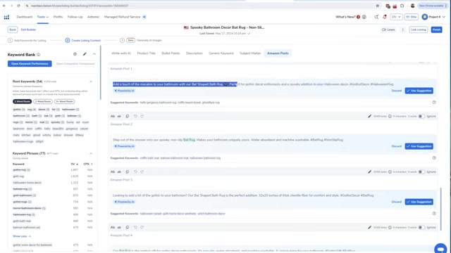The image size is (451, 253).
Task: Click the pencil icon in the toolbar above Amazon Post 2
Action: 369,116
